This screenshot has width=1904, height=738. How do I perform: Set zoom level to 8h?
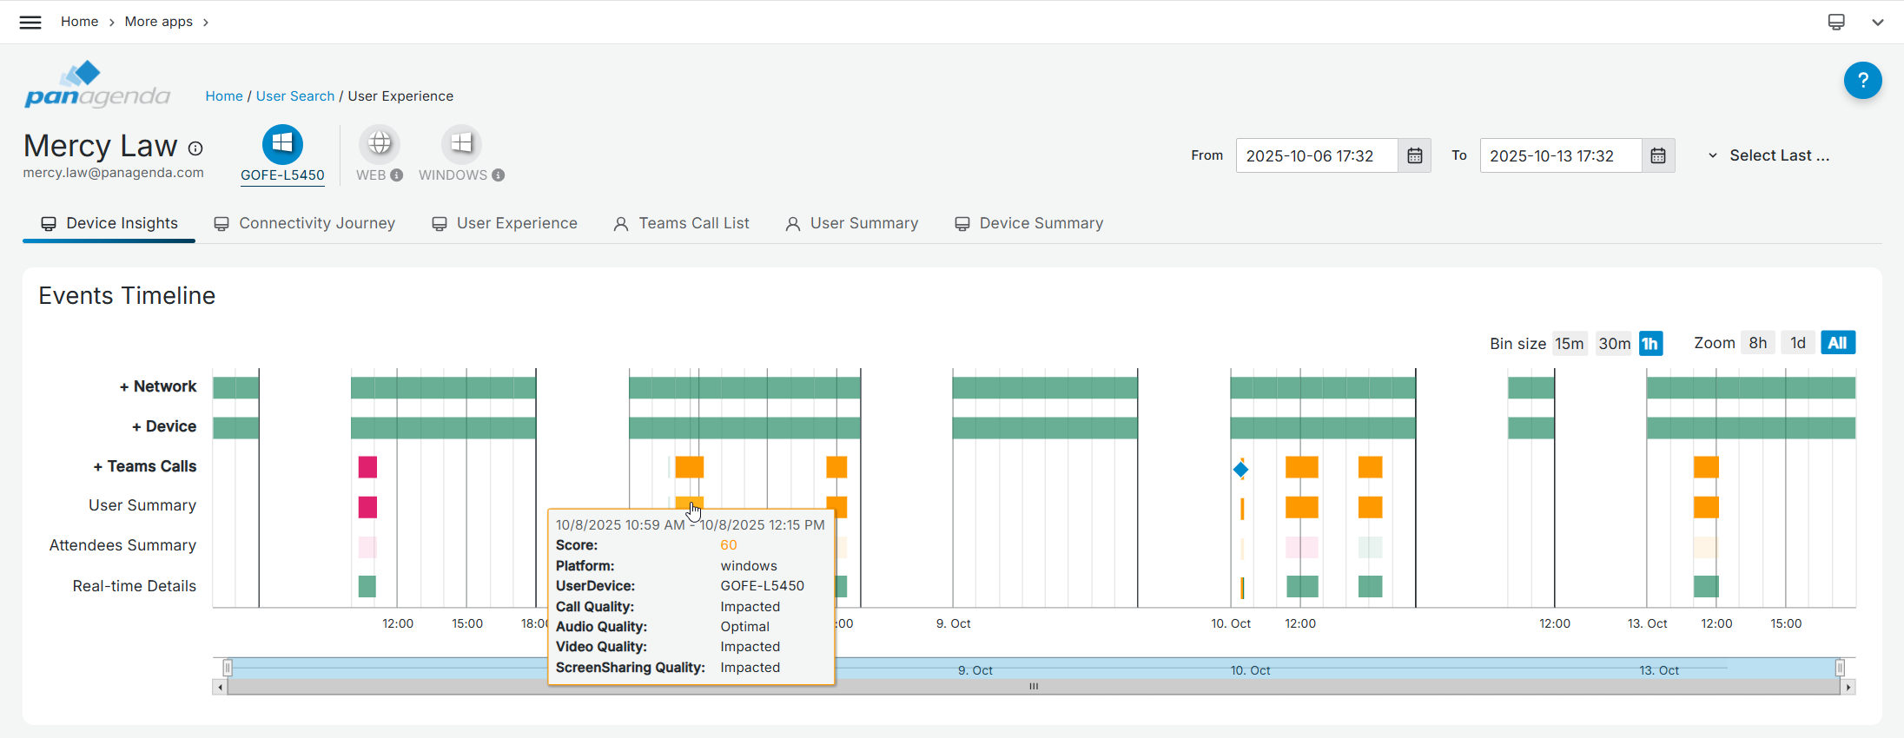tap(1757, 343)
